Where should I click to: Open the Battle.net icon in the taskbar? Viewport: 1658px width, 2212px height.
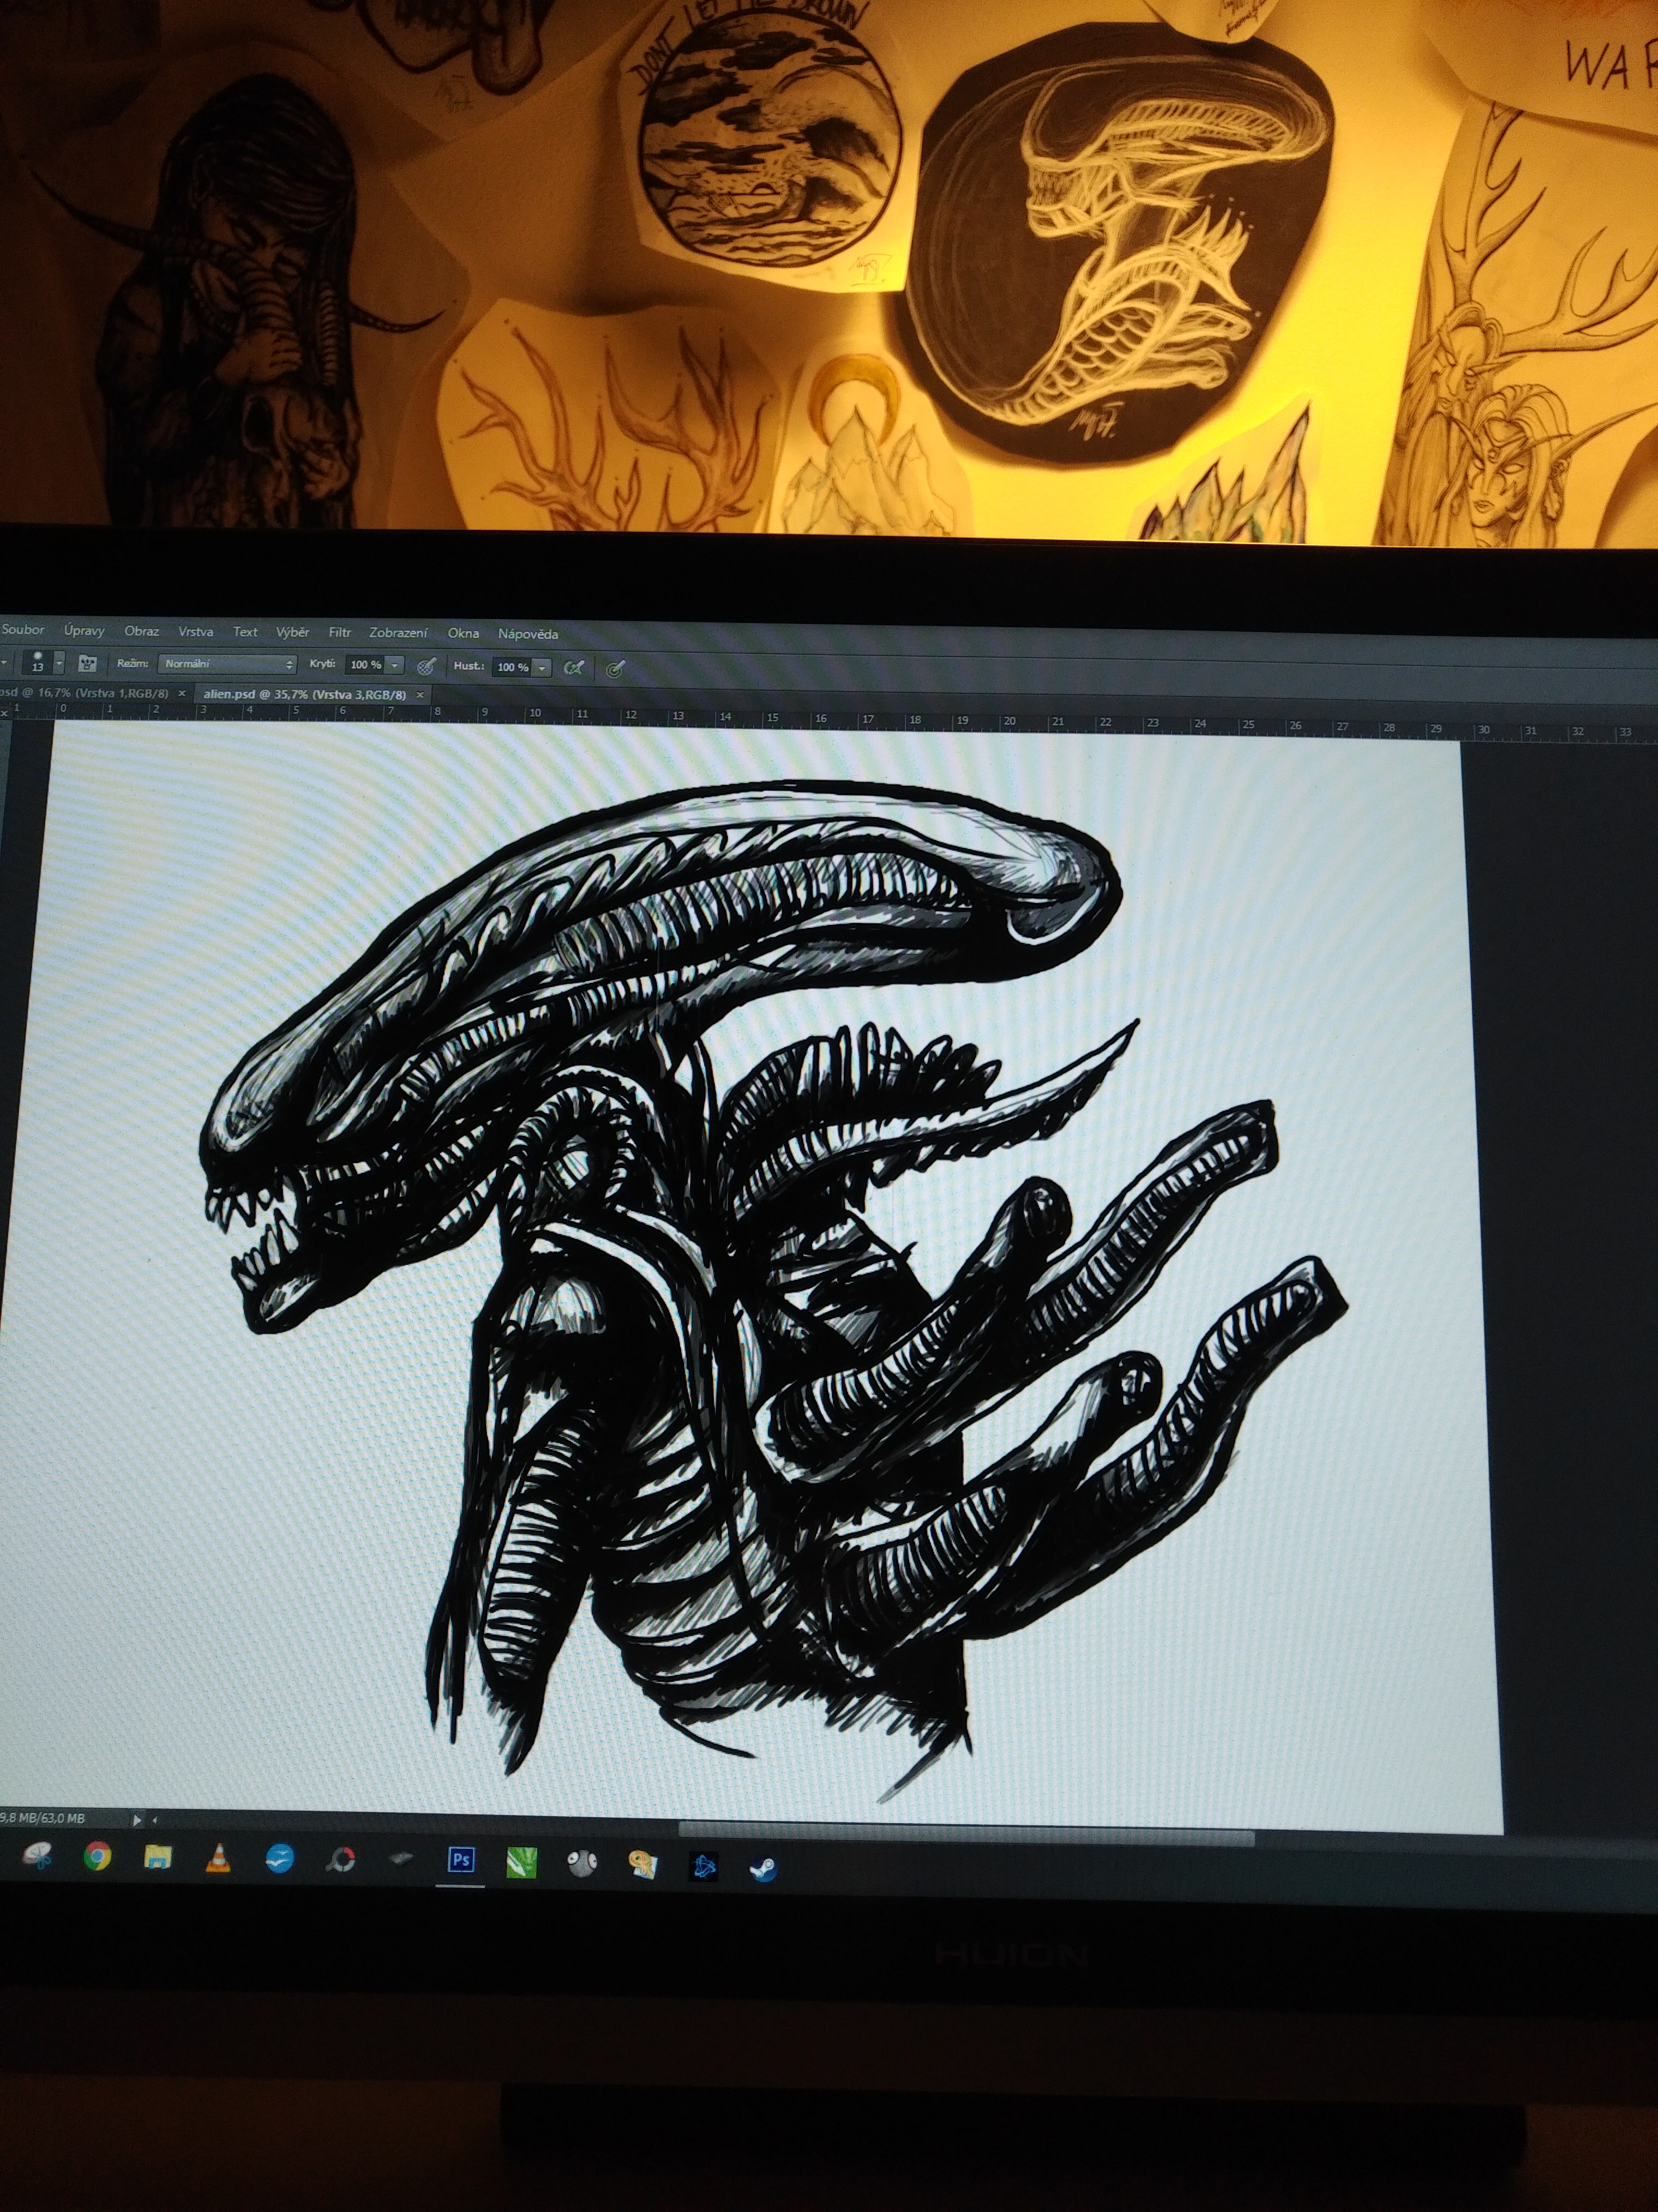coord(704,1866)
